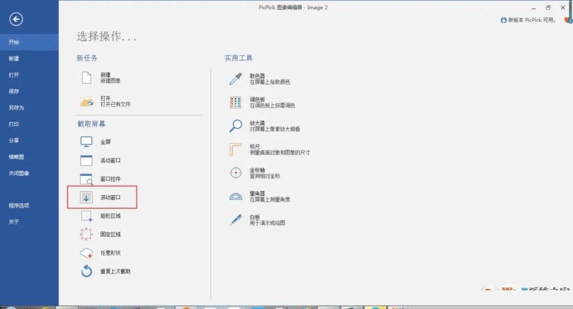Viewport: 573px width, 309px height.
Task: Click the 全屏 capture label
Action: (106, 142)
